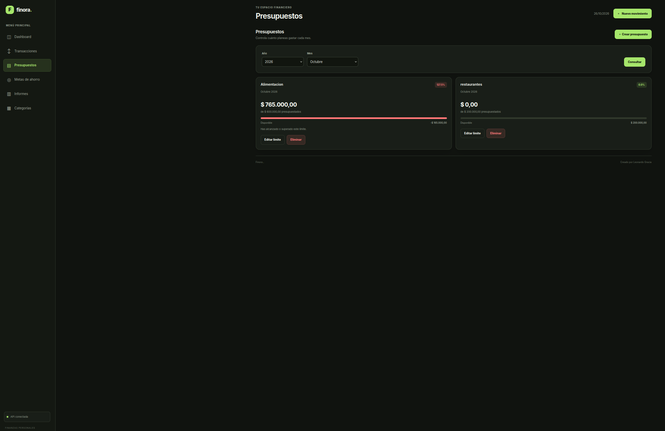Click the Consultar button
Viewport: 665px width, 431px height.
(x=634, y=62)
